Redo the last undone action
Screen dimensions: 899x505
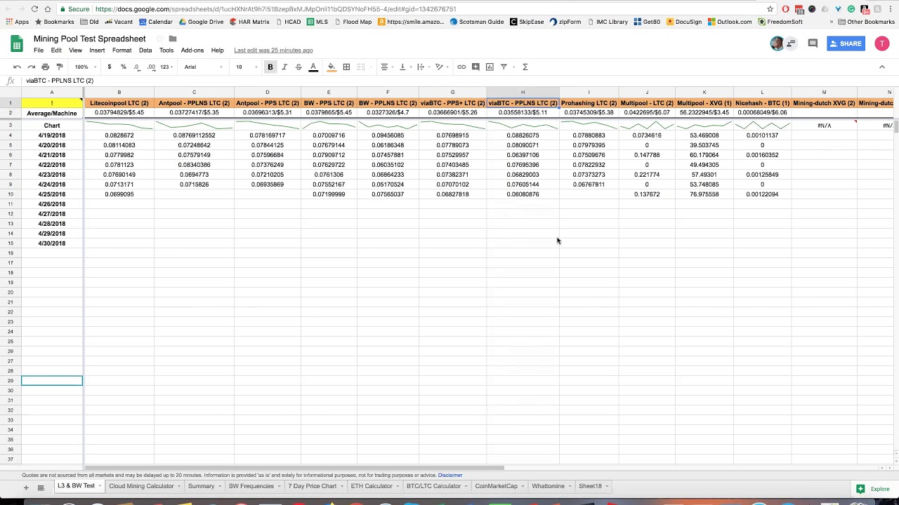click(32, 67)
